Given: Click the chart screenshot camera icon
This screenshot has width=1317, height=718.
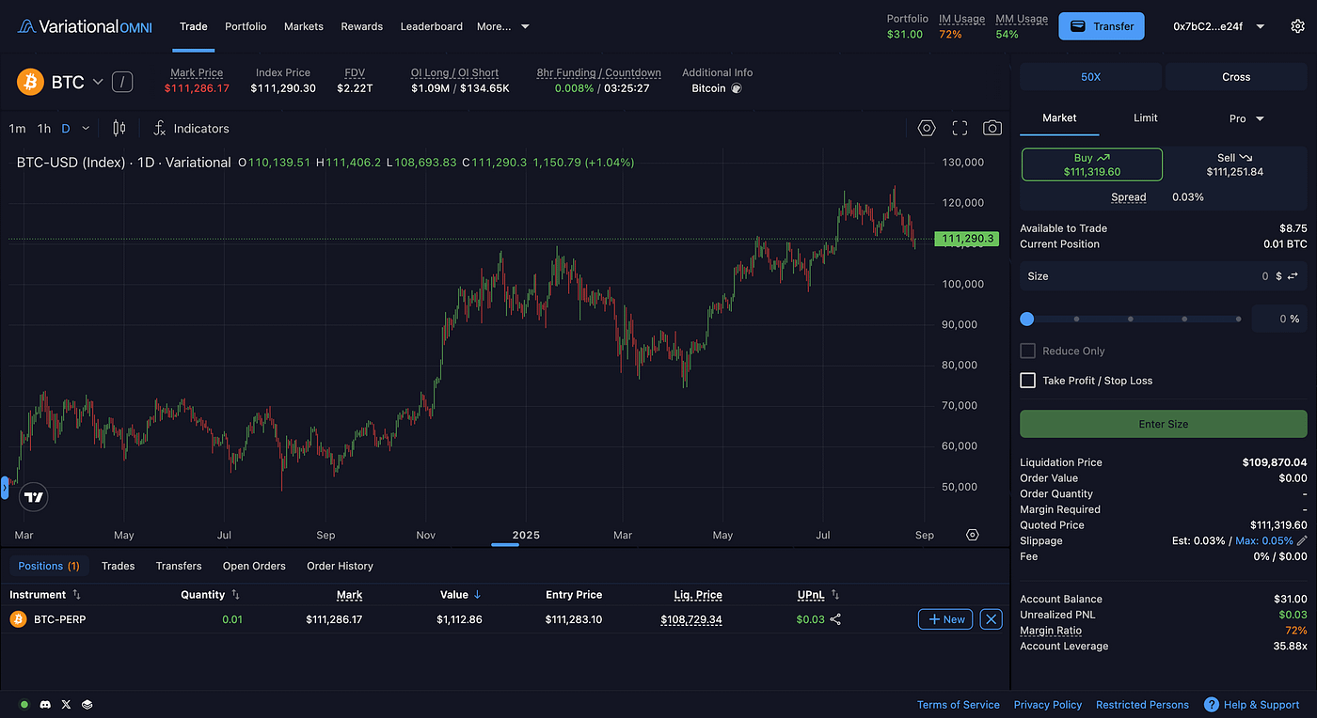Looking at the screenshot, I should 992,129.
